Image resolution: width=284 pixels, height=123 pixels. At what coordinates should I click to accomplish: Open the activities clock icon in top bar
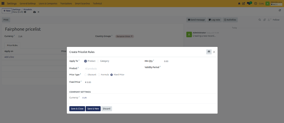[255, 3]
